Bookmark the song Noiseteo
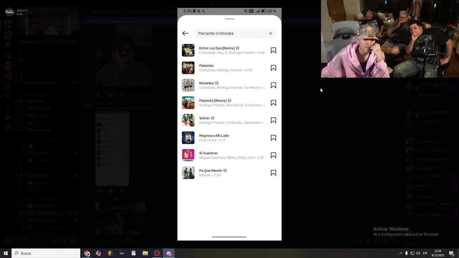Viewport: 459px width, 258px height. pyautogui.click(x=273, y=85)
